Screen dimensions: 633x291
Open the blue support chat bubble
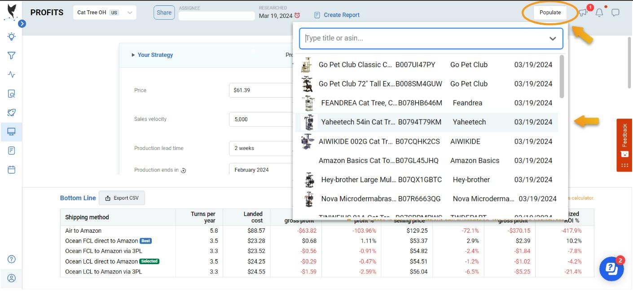pos(611,269)
